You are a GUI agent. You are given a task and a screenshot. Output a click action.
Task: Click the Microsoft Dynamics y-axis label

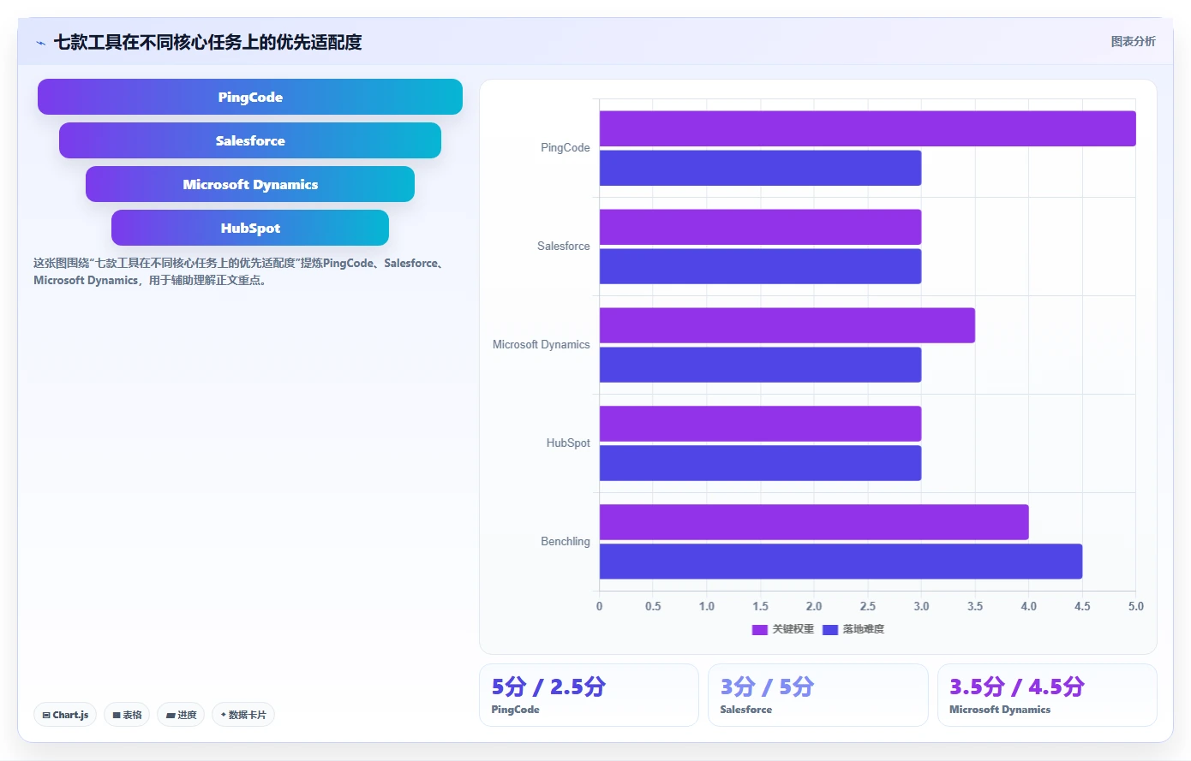[x=541, y=345]
